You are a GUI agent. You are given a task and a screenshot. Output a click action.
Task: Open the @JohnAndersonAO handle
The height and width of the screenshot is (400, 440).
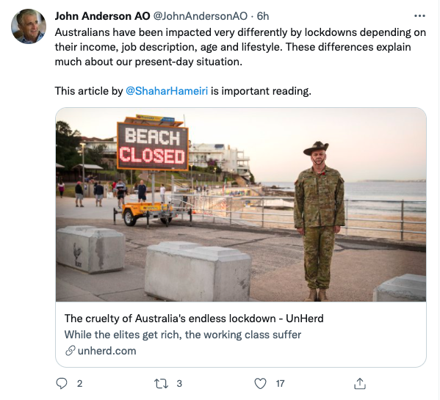click(200, 16)
